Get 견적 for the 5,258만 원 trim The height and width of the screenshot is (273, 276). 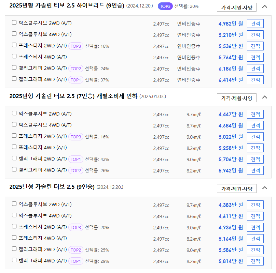255,148
